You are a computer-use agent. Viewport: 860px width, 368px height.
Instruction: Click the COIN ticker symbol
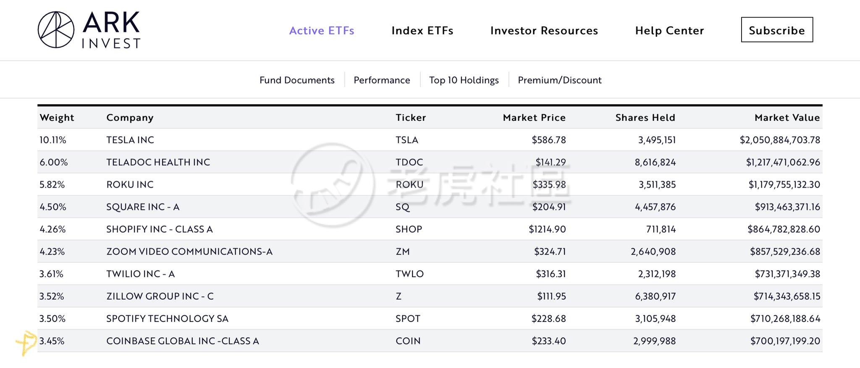[x=408, y=341]
